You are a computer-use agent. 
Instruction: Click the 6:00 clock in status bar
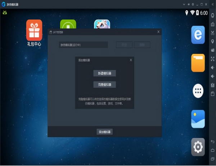(204, 13)
